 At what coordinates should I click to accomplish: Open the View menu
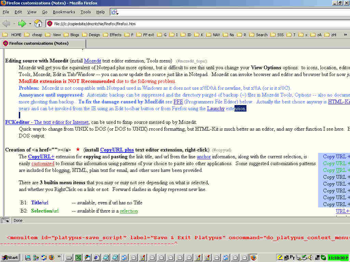[x=32, y=12]
